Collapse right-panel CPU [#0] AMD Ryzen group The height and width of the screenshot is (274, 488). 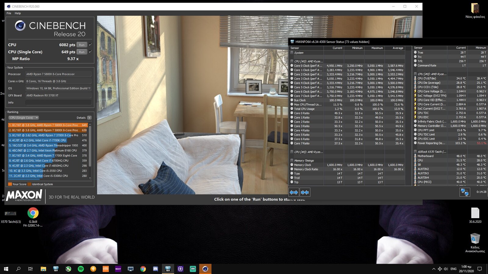[415, 74]
